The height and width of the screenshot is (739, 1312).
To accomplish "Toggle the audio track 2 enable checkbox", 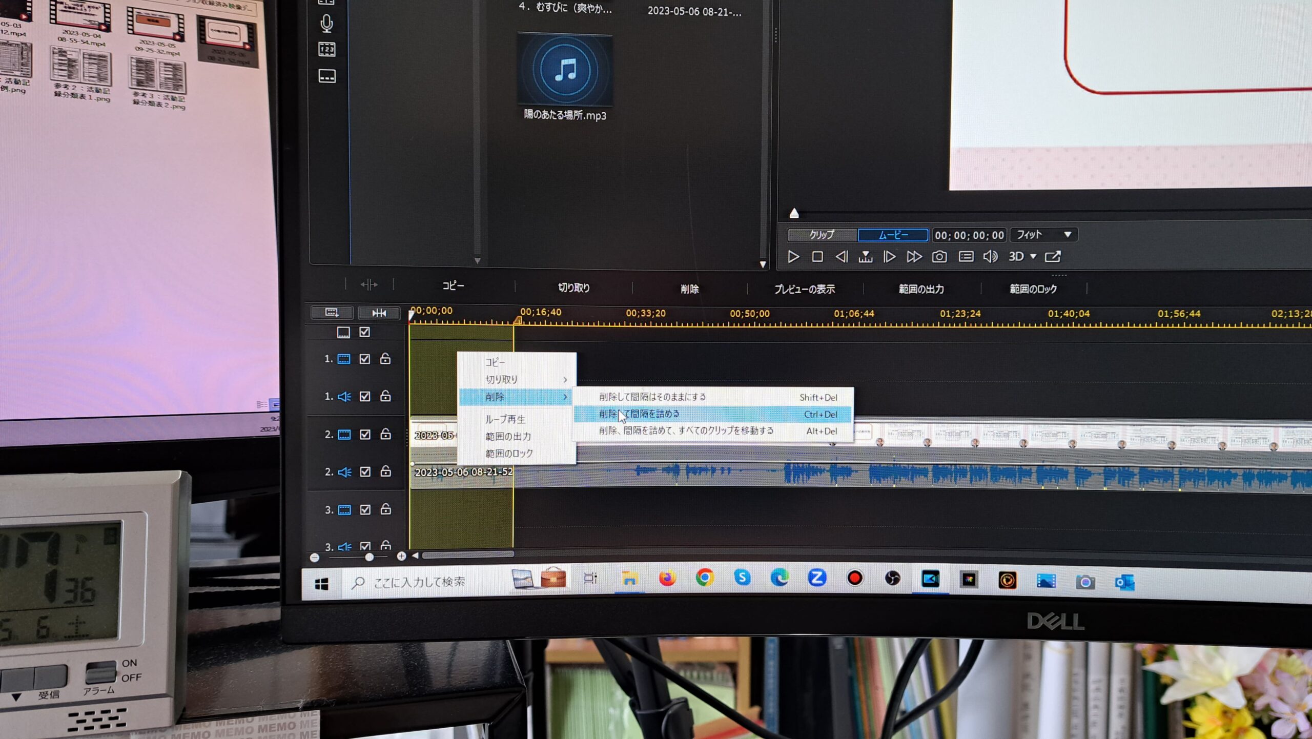I will point(365,471).
